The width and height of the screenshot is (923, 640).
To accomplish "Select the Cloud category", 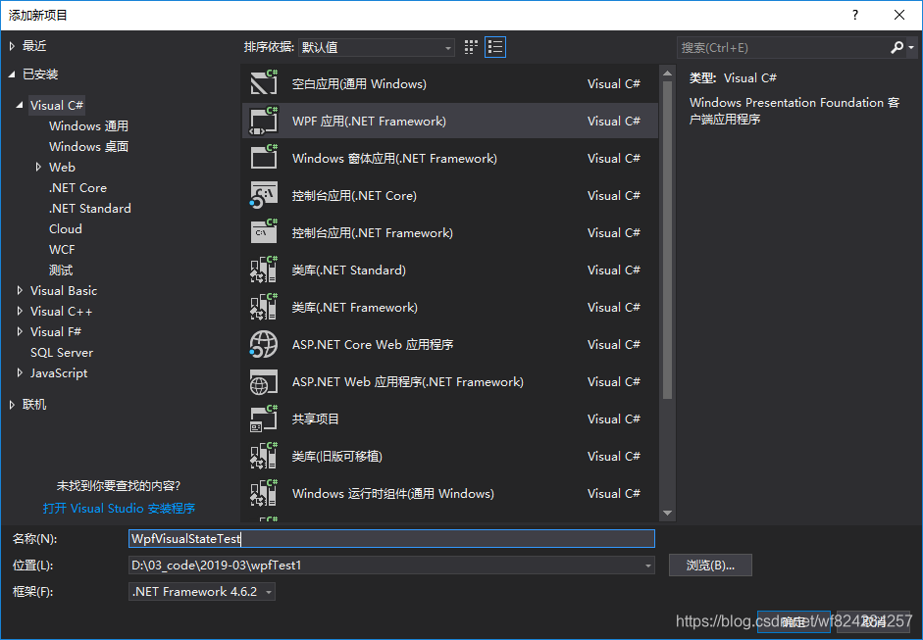I will [x=66, y=228].
